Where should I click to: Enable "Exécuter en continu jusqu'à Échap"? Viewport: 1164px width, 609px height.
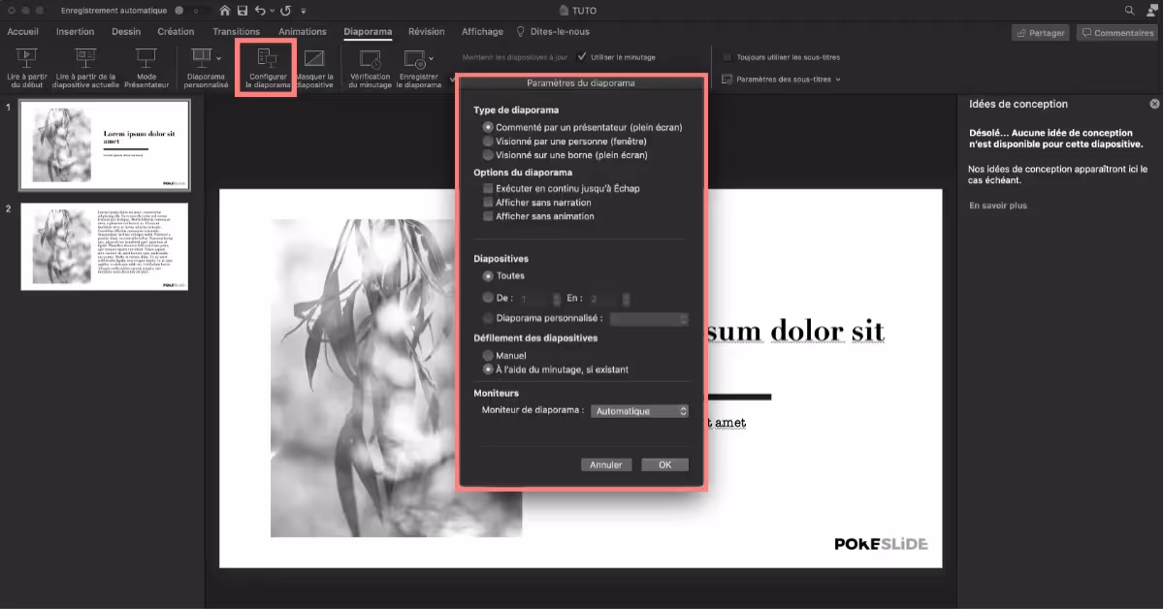coord(488,188)
